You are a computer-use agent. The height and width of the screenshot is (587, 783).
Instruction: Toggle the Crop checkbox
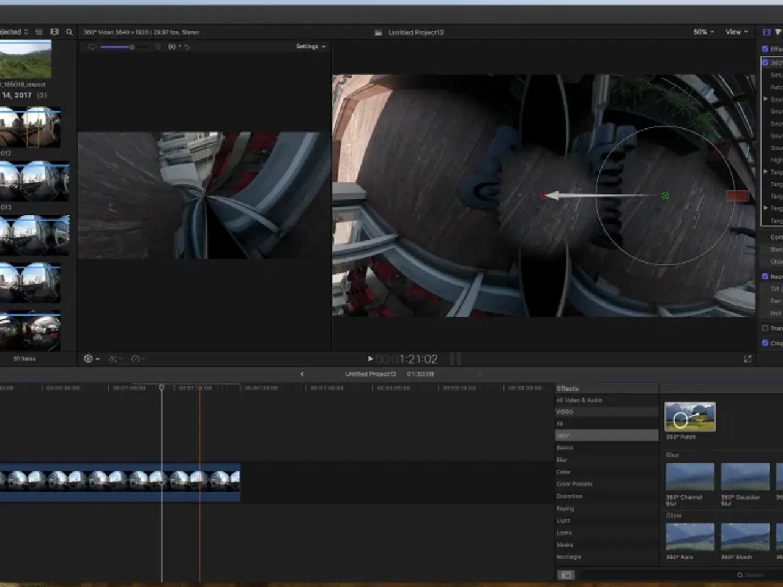click(765, 343)
